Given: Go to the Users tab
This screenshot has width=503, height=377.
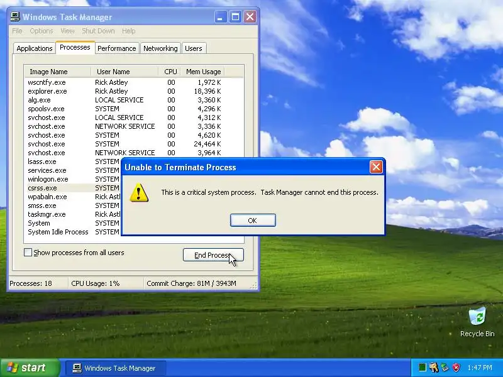Looking at the screenshot, I should coord(194,48).
